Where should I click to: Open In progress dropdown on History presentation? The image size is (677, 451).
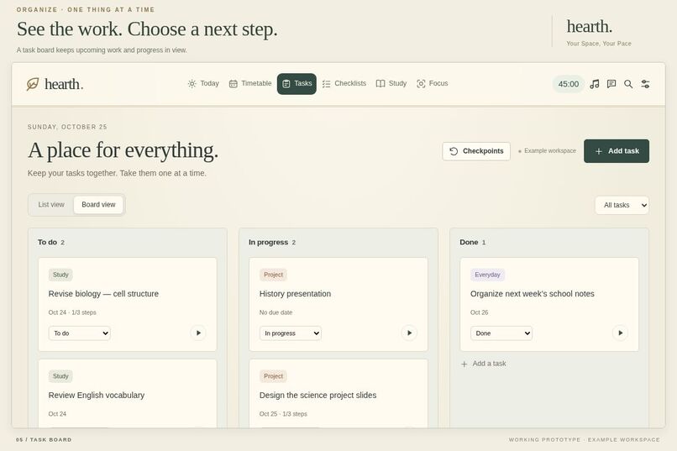(x=290, y=333)
